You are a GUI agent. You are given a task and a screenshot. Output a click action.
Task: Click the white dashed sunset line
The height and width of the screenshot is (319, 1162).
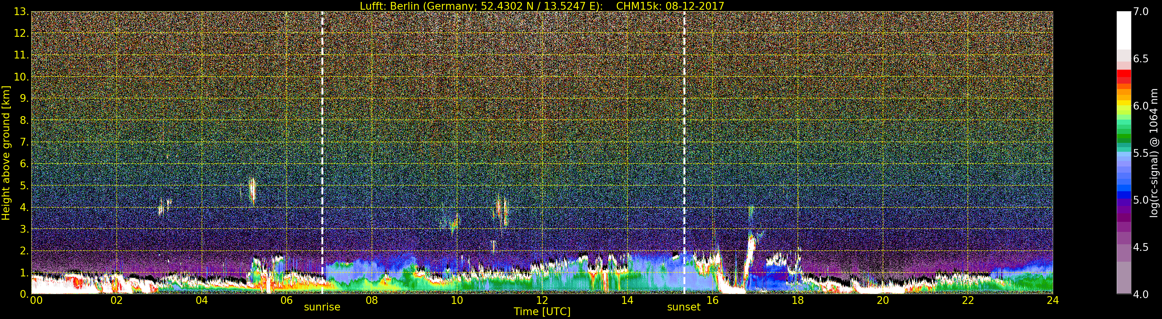point(684,153)
